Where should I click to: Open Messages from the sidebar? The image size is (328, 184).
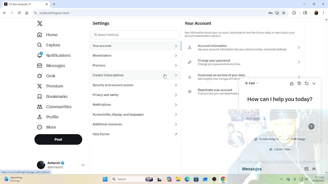pyautogui.click(x=51, y=66)
